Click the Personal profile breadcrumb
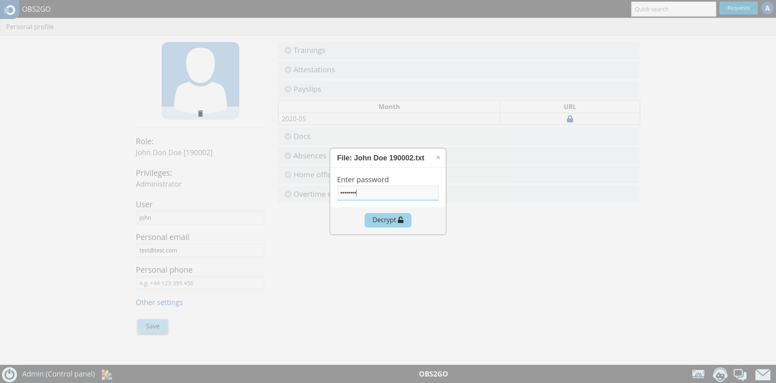Viewport: 776px width, 383px height. pos(30,27)
